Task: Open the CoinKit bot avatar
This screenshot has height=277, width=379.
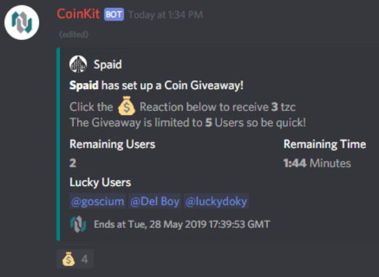Action: (x=22, y=22)
